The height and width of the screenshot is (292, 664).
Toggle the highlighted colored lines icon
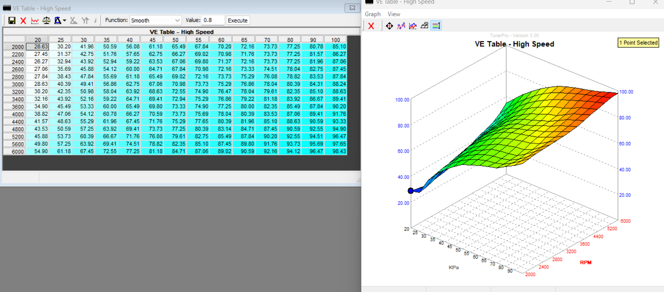[x=436, y=26]
